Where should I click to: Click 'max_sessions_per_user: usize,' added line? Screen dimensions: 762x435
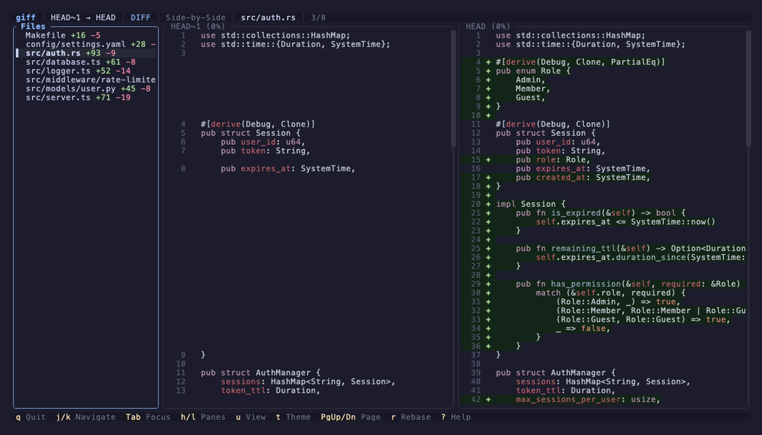[588, 399]
